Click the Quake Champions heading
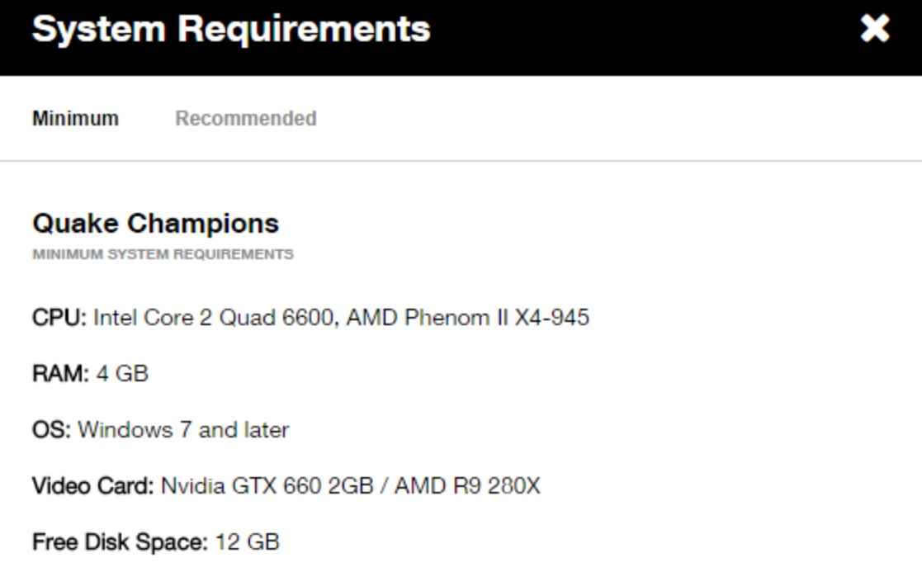This screenshot has width=922, height=586. pyautogui.click(x=155, y=224)
